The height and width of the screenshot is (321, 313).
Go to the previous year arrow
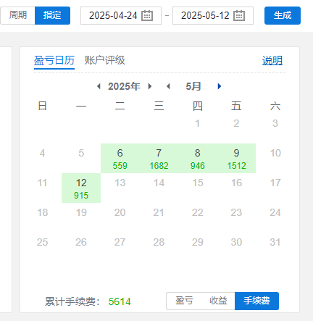coord(99,86)
